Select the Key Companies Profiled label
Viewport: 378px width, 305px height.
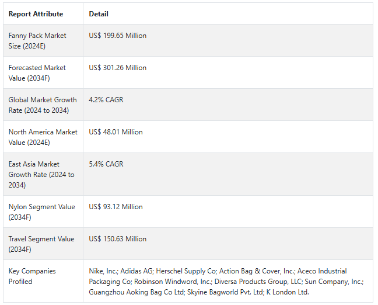pyautogui.click(x=32, y=276)
